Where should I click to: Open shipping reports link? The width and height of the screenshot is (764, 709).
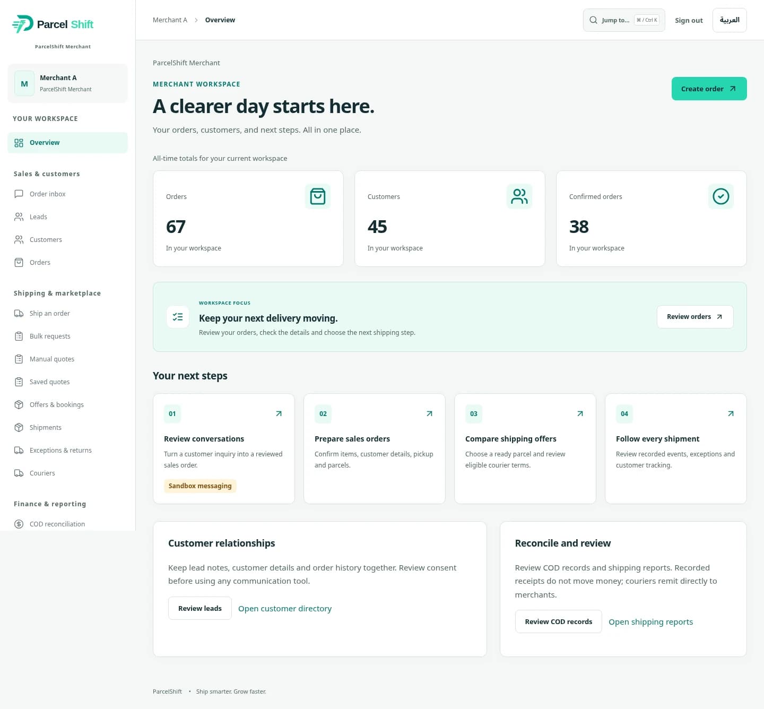651,622
